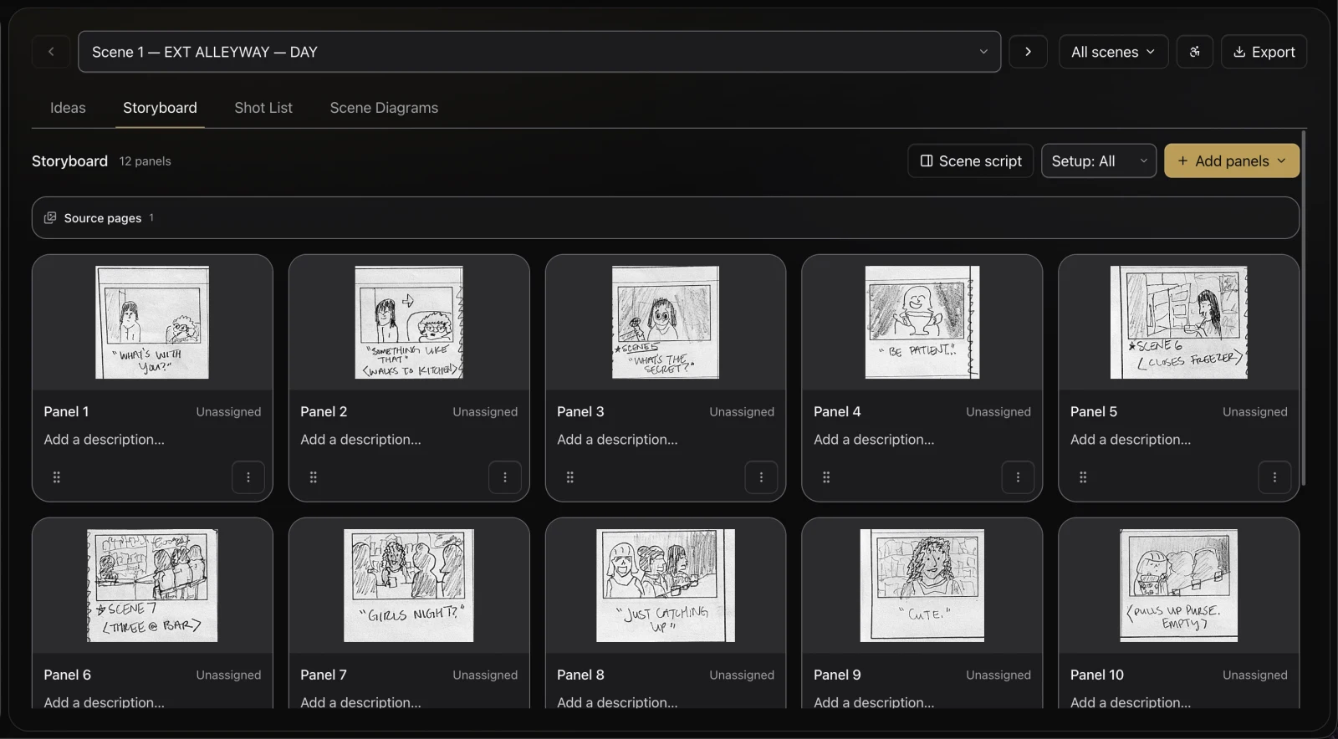Open Panel 6 "Three @ bar" sketch
This screenshot has height=739, width=1338.
coord(152,585)
